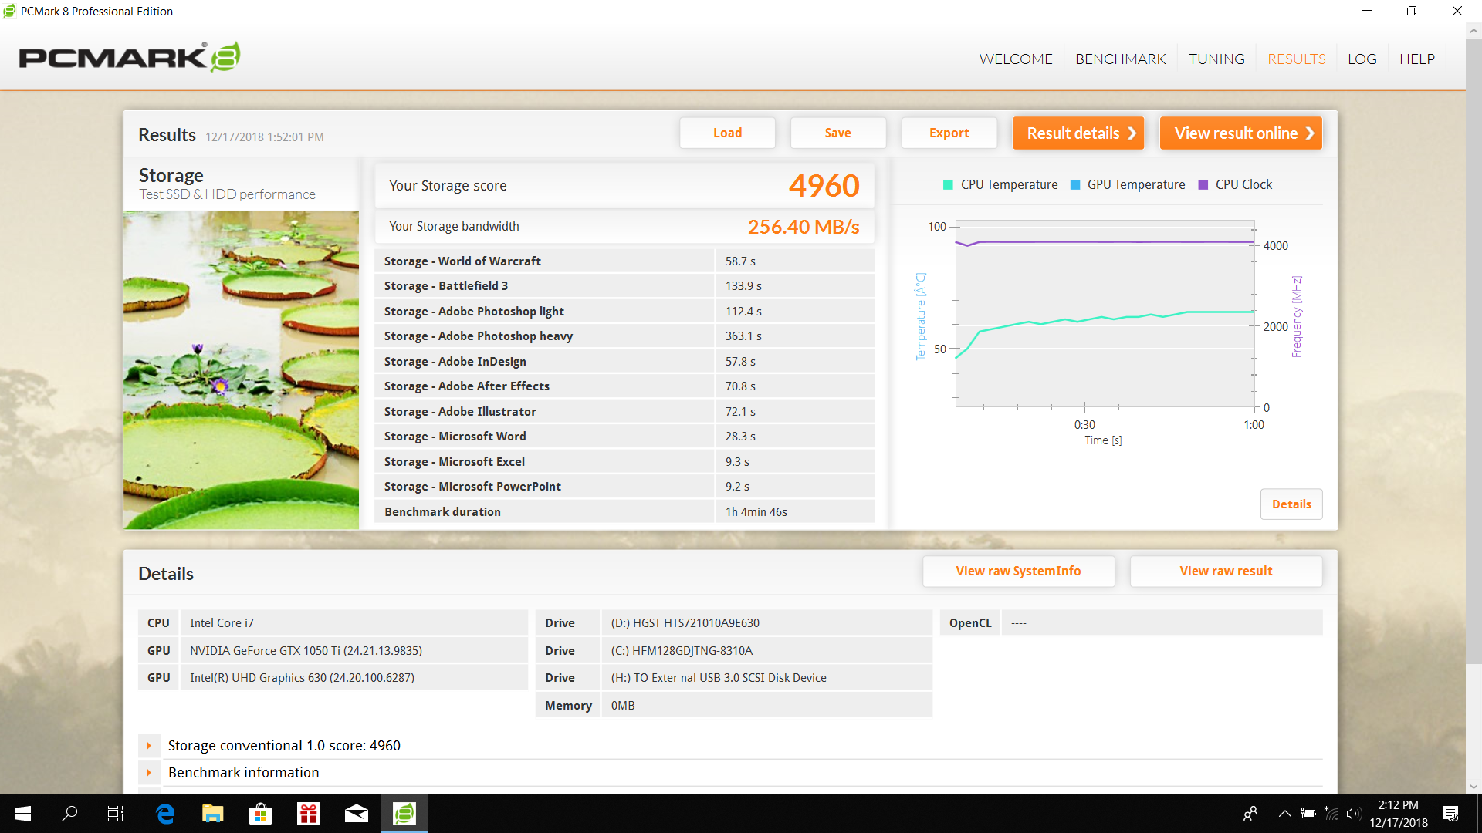Open the Action Center notifications
Image resolution: width=1482 pixels, height=833 pixels.
click(x=1450, y=814)
